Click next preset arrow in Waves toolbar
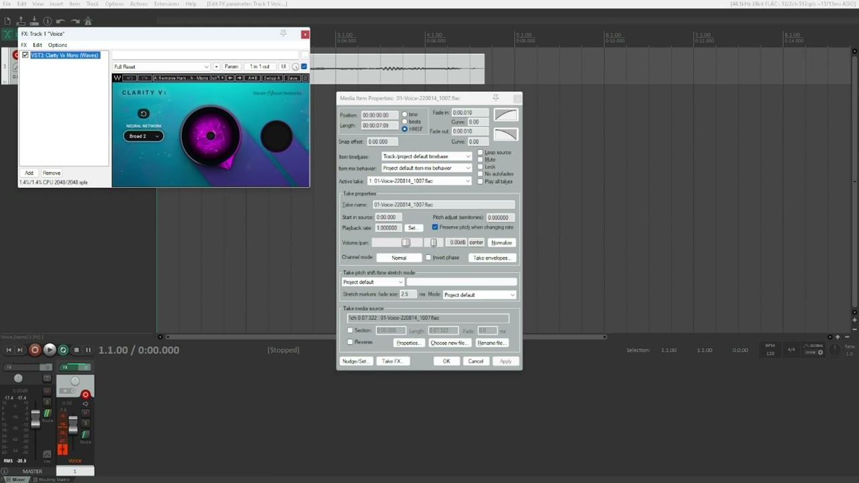Viewport: 859px width, 483px height. 239,78
